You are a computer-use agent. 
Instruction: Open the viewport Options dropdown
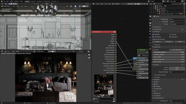pyautogui.click(x=88, y=4)
